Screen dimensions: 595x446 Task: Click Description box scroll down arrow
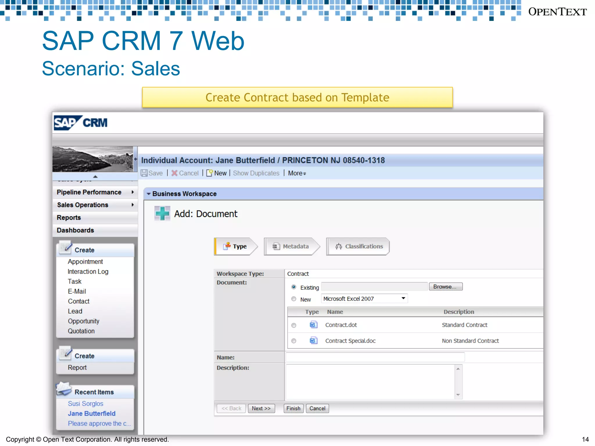point(458,395)
